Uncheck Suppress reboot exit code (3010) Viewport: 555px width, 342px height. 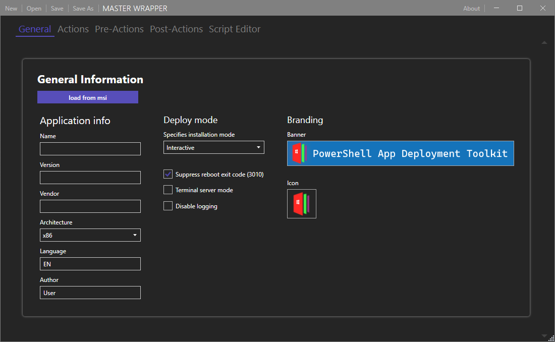pyautogui.click(x=168, y=174)
